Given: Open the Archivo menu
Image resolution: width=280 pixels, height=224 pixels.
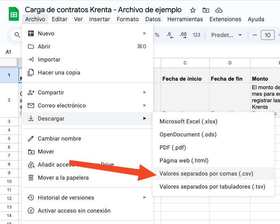Looking at the screenshot, I should (x=35, y=19).
